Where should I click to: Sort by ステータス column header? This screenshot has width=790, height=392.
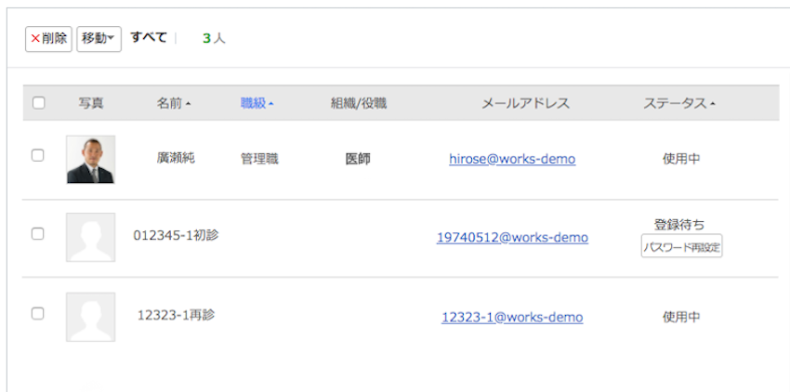(x=679, y=103)
